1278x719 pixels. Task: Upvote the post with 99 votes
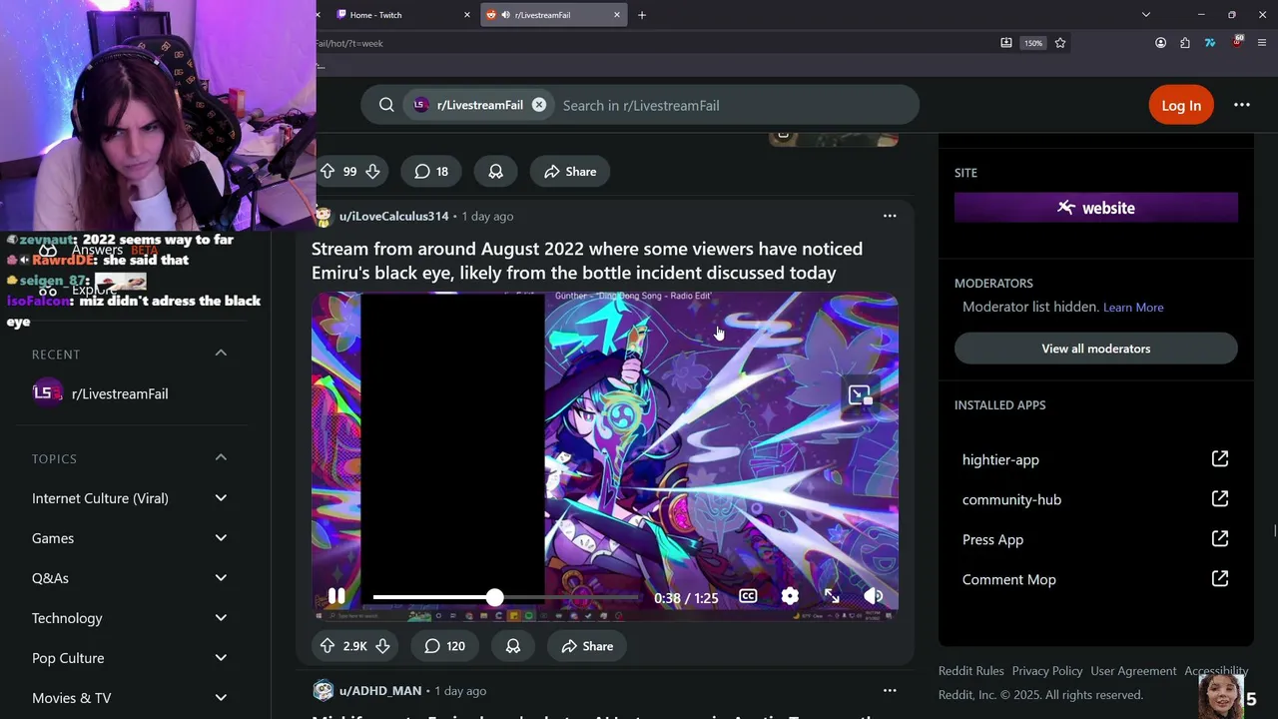tap(327, 172)
